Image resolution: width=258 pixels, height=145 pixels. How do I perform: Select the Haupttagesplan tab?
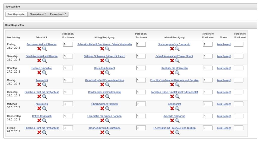tap(16, 14)
